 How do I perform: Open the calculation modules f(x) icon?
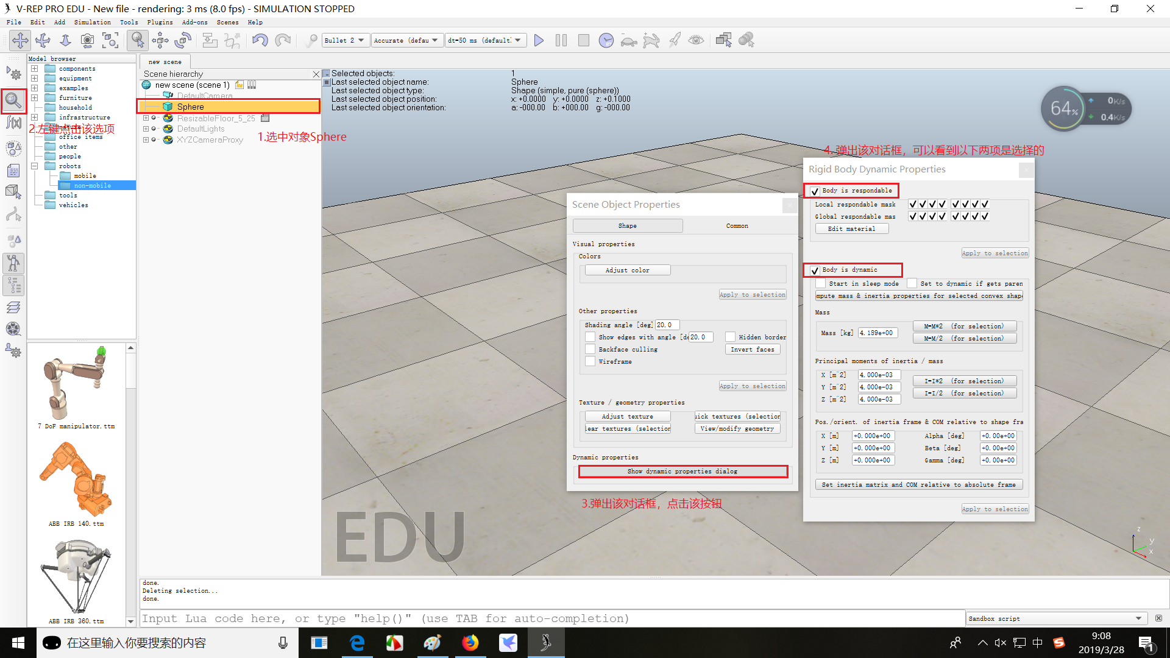point(13,122)
